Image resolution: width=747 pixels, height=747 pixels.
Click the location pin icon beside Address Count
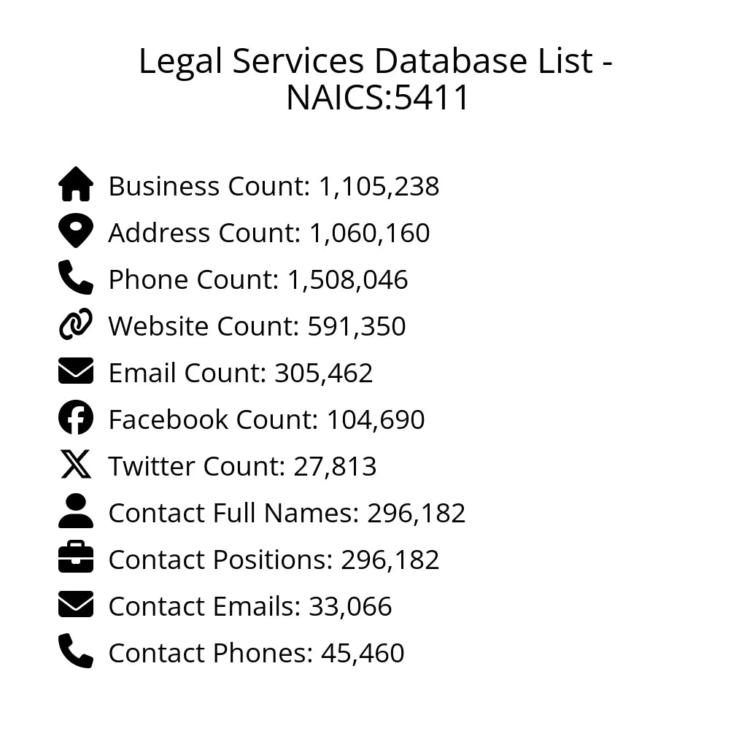coord(76,231)
